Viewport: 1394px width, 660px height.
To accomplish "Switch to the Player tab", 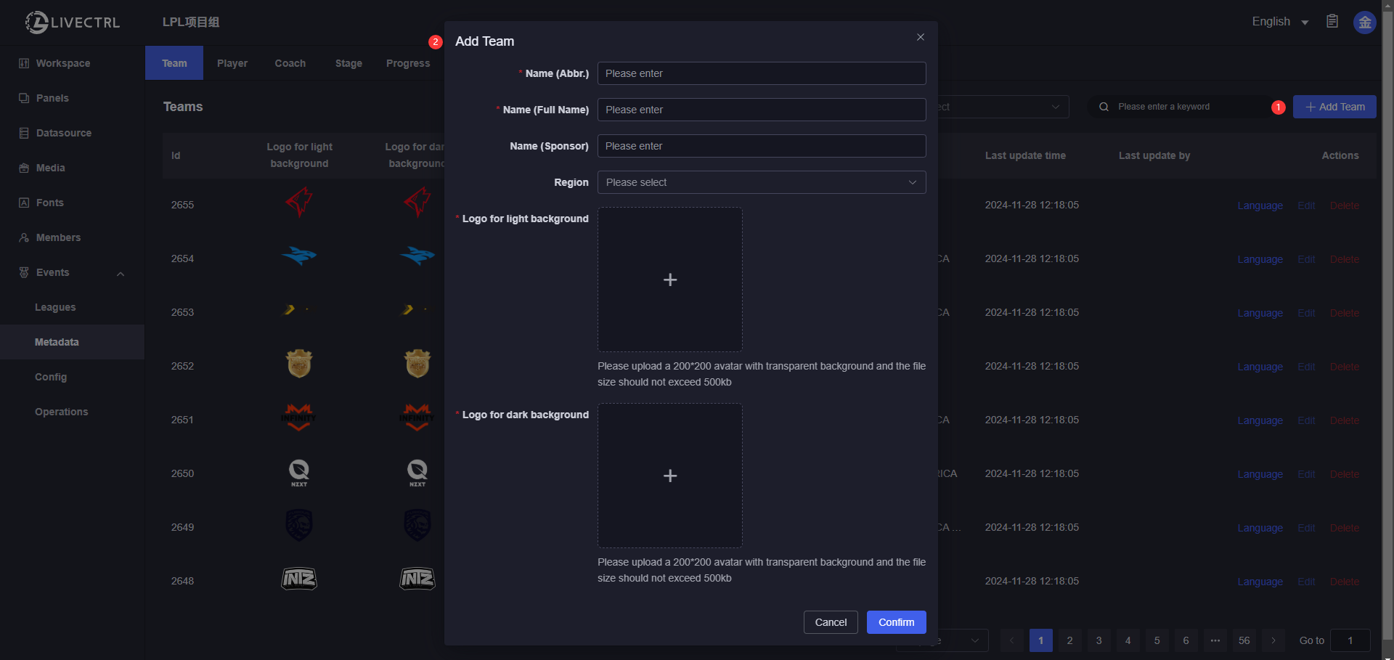I will pos(232,63).
